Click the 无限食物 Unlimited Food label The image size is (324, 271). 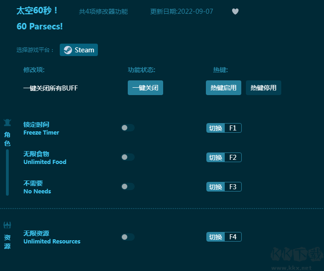click(x=45, y=158)
